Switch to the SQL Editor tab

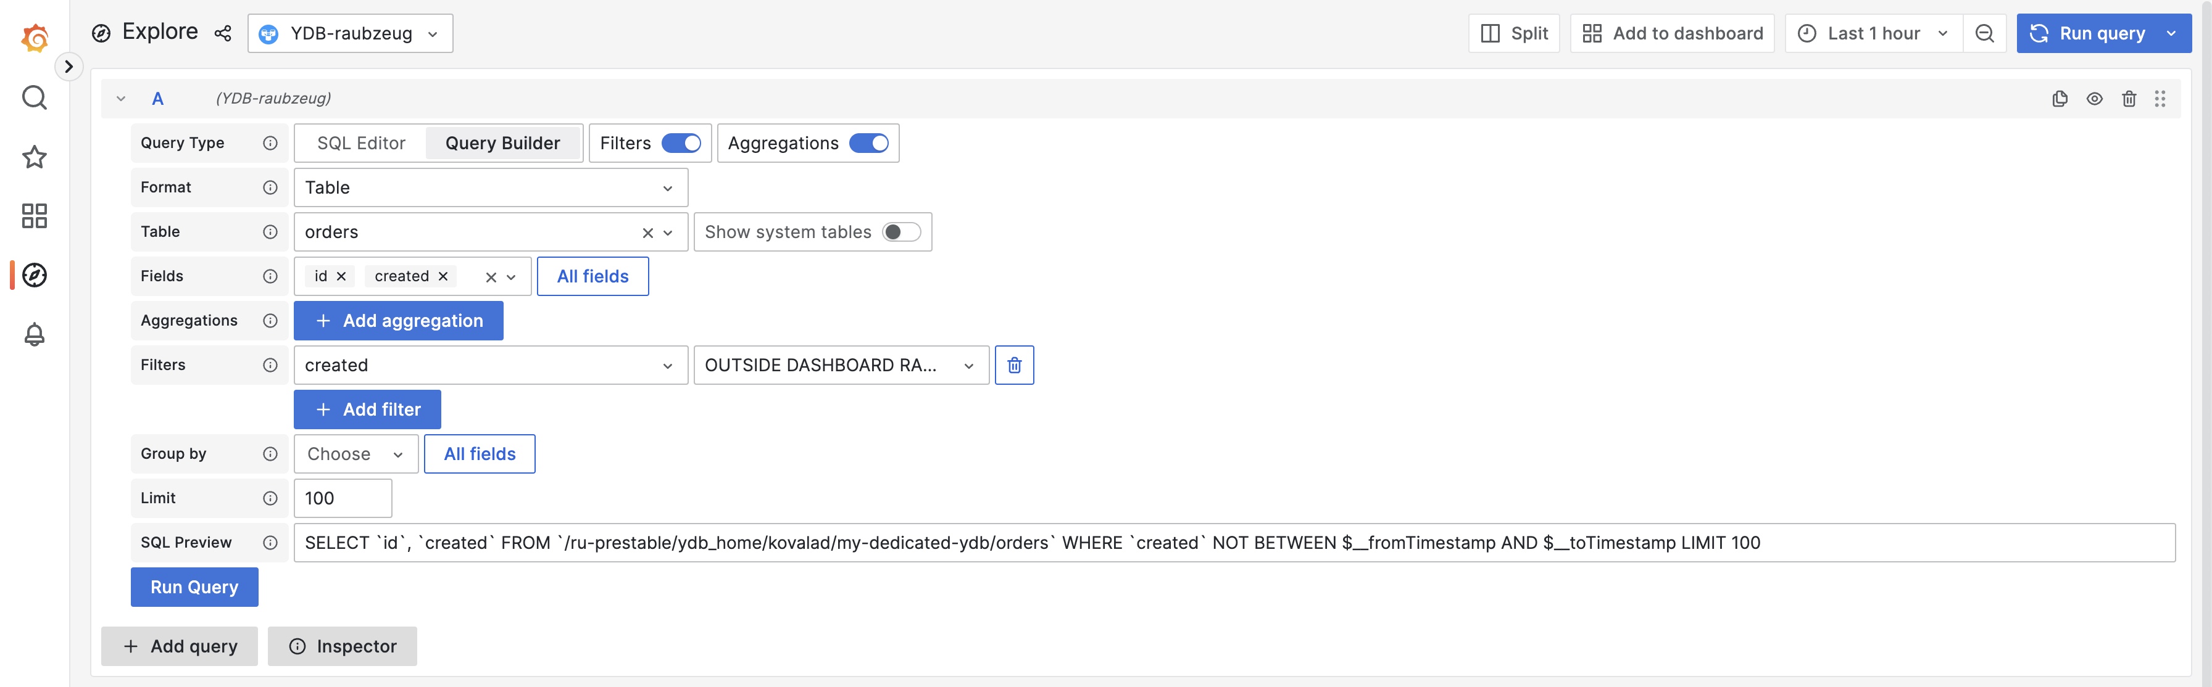[x=360, y=143]
